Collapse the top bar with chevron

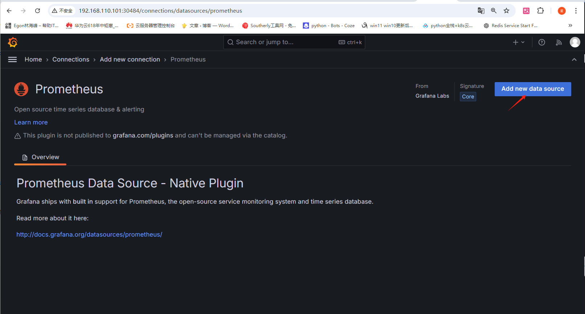pos(574,60)
